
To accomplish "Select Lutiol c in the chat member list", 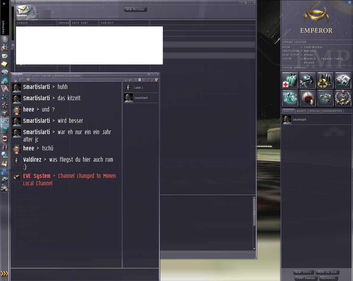I will point(141,88).
